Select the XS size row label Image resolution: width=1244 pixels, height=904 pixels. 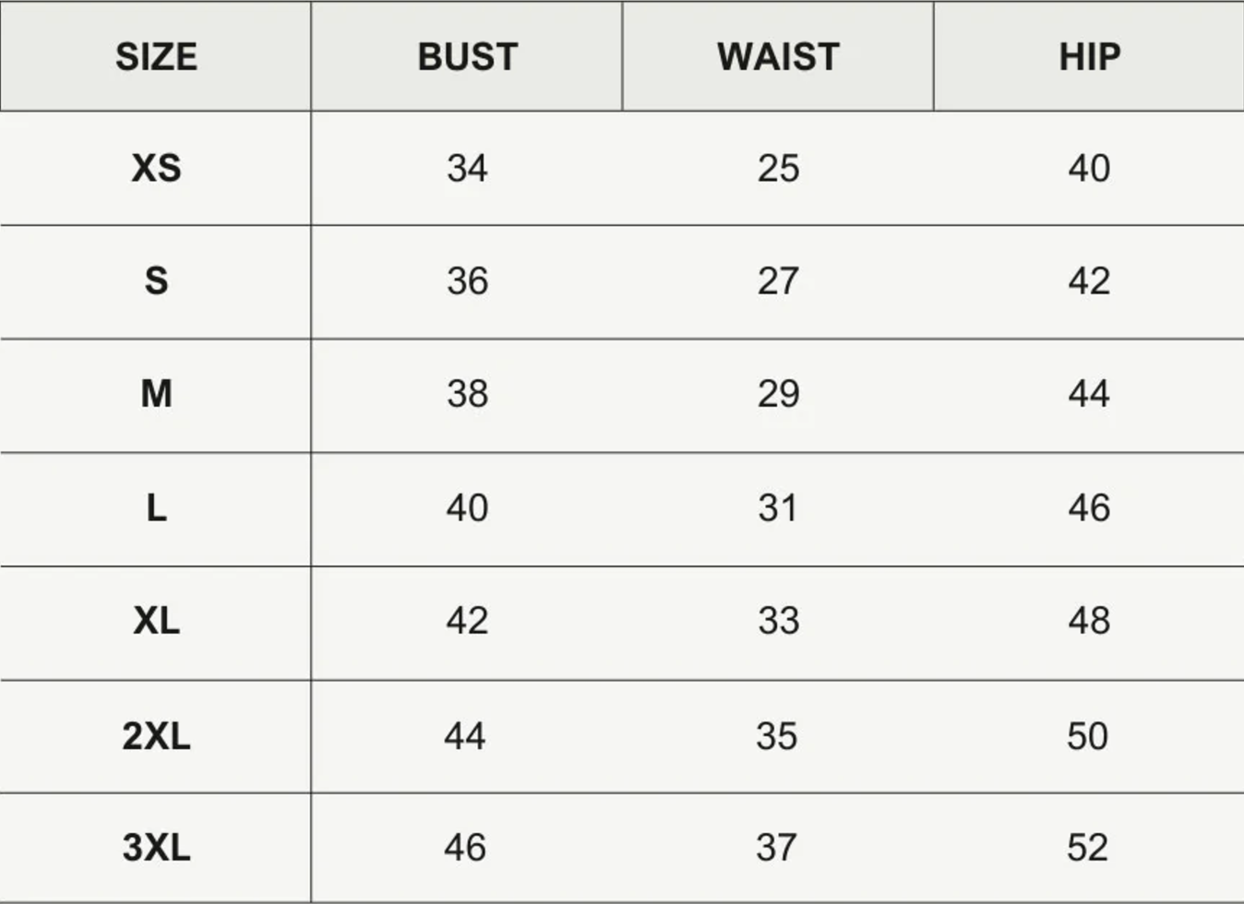156,168
